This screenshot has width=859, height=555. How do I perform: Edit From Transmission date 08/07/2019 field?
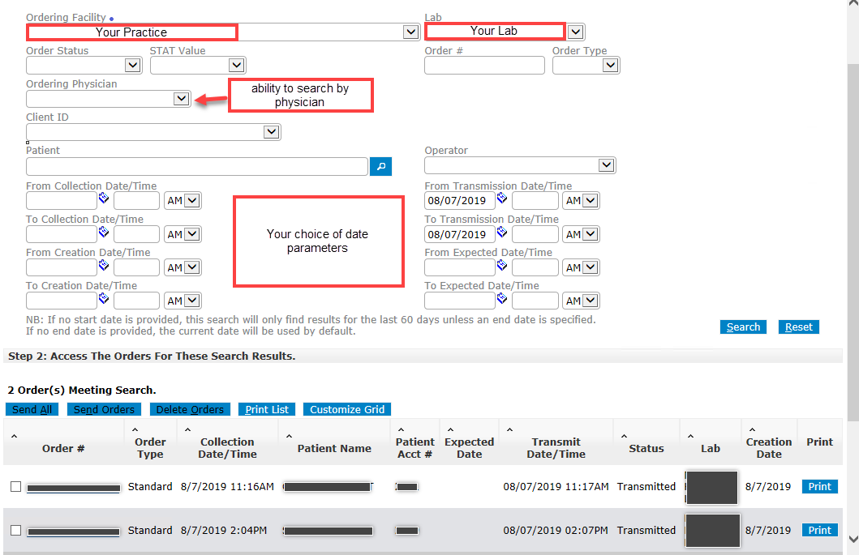tap(459, 201)
